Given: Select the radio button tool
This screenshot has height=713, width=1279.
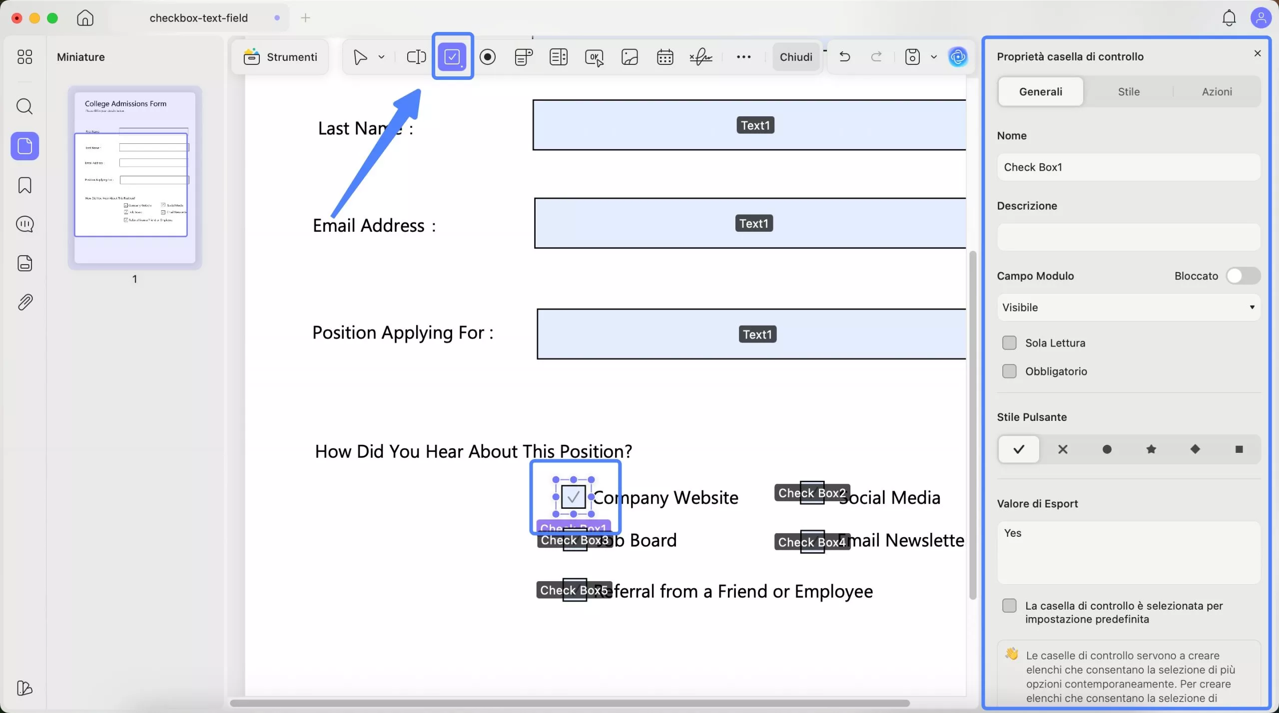Looking at the screenshot, I should [488, 57].
